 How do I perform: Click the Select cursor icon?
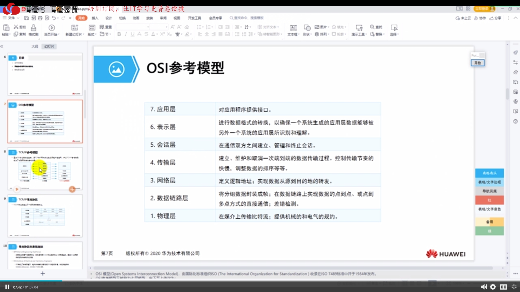coord(394,28)
